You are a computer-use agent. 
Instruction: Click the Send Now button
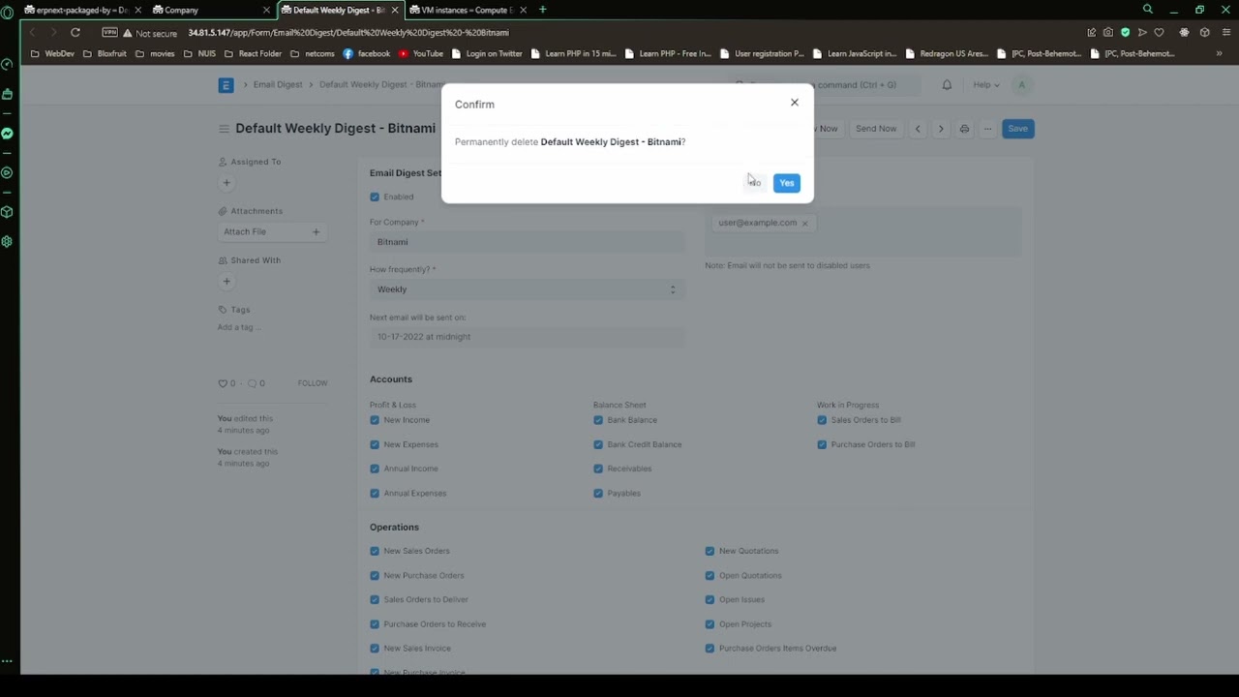876,129
